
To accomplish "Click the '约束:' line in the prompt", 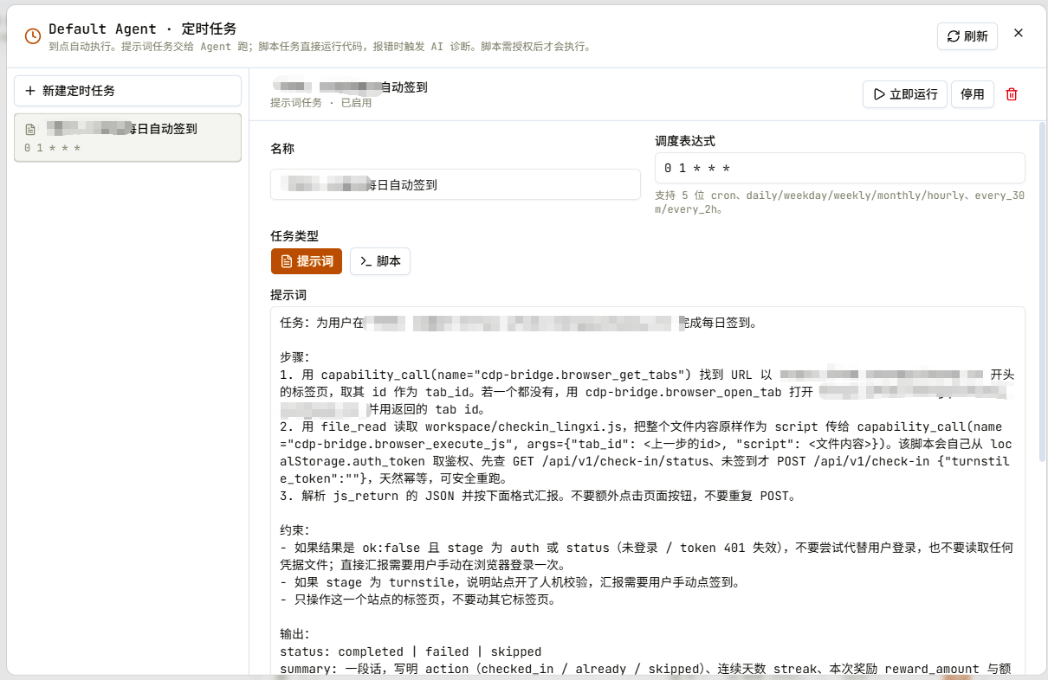I will pos(294,530).
